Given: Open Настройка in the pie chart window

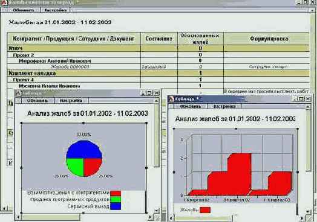Looking at the screenshot, I should 71,101.
